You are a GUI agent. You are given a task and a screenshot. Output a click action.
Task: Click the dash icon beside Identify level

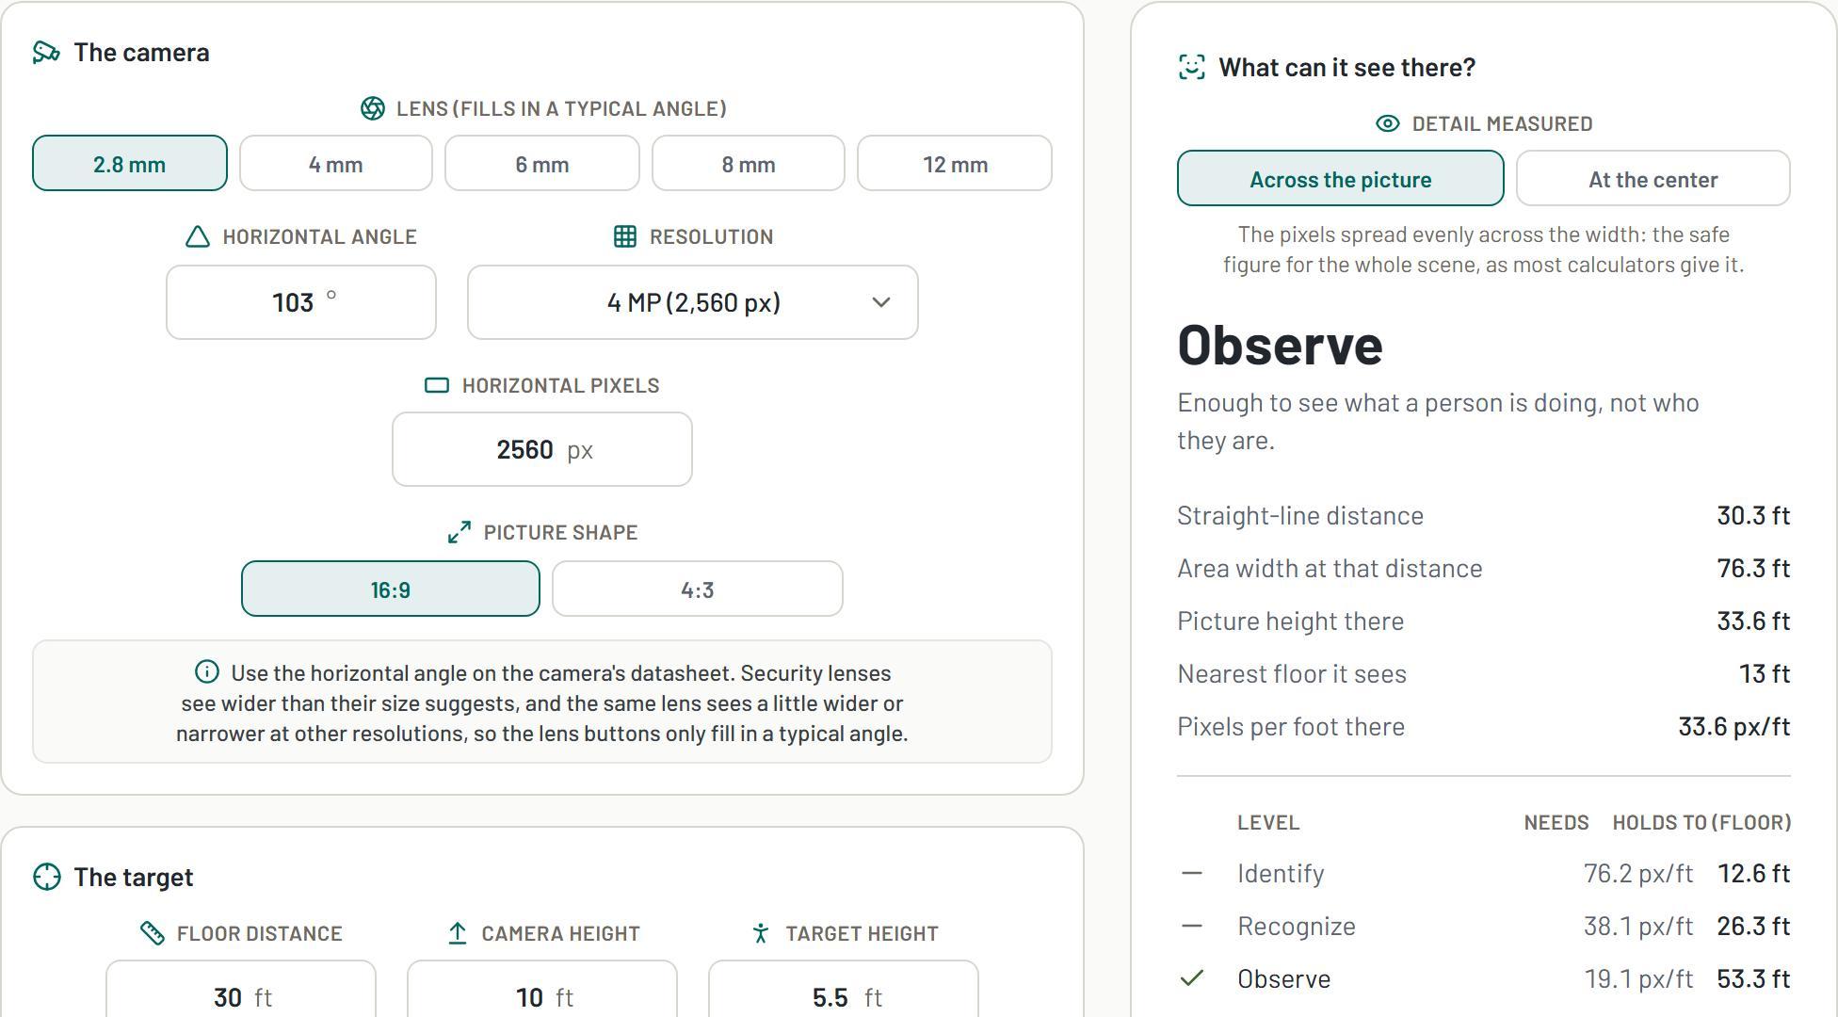pyautogui.click(x=1192, y=873)
